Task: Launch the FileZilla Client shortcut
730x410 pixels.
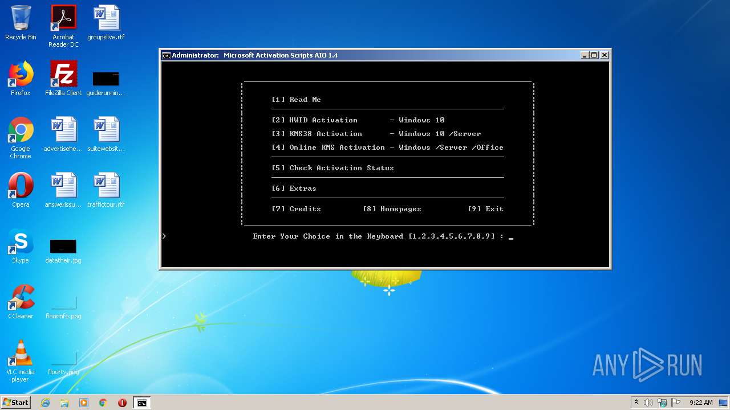Action: tap(63, 79)
